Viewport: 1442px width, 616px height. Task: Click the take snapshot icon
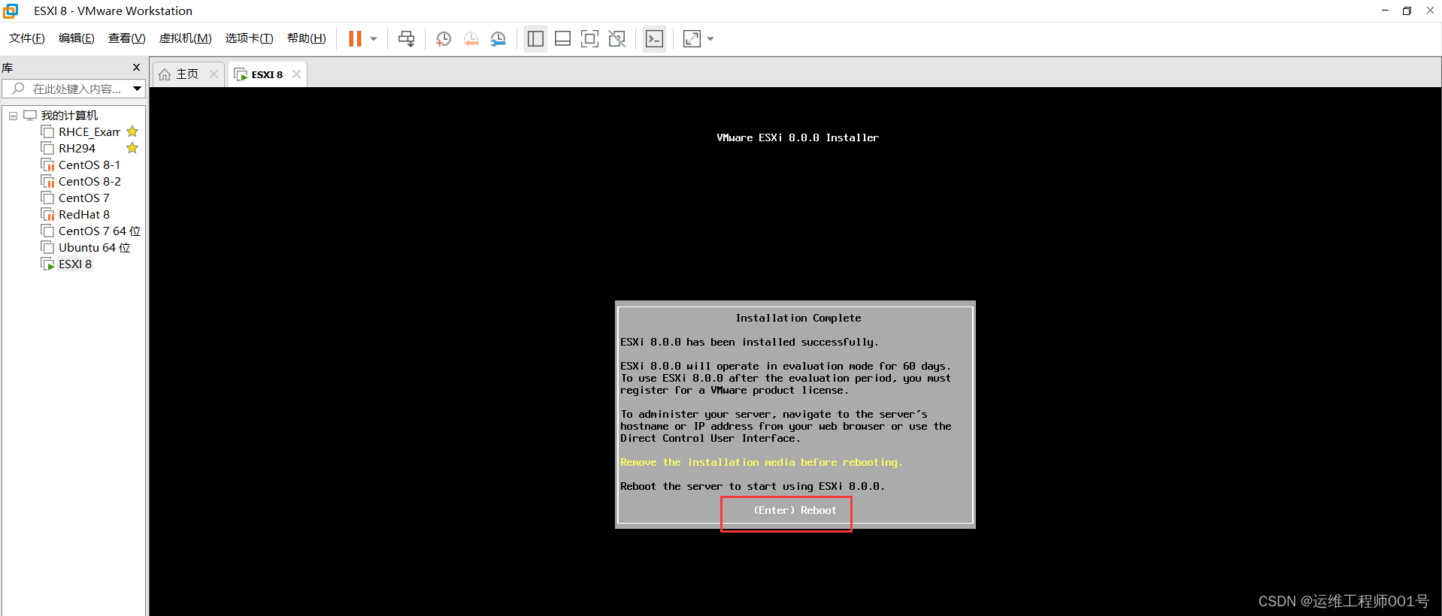444,39
